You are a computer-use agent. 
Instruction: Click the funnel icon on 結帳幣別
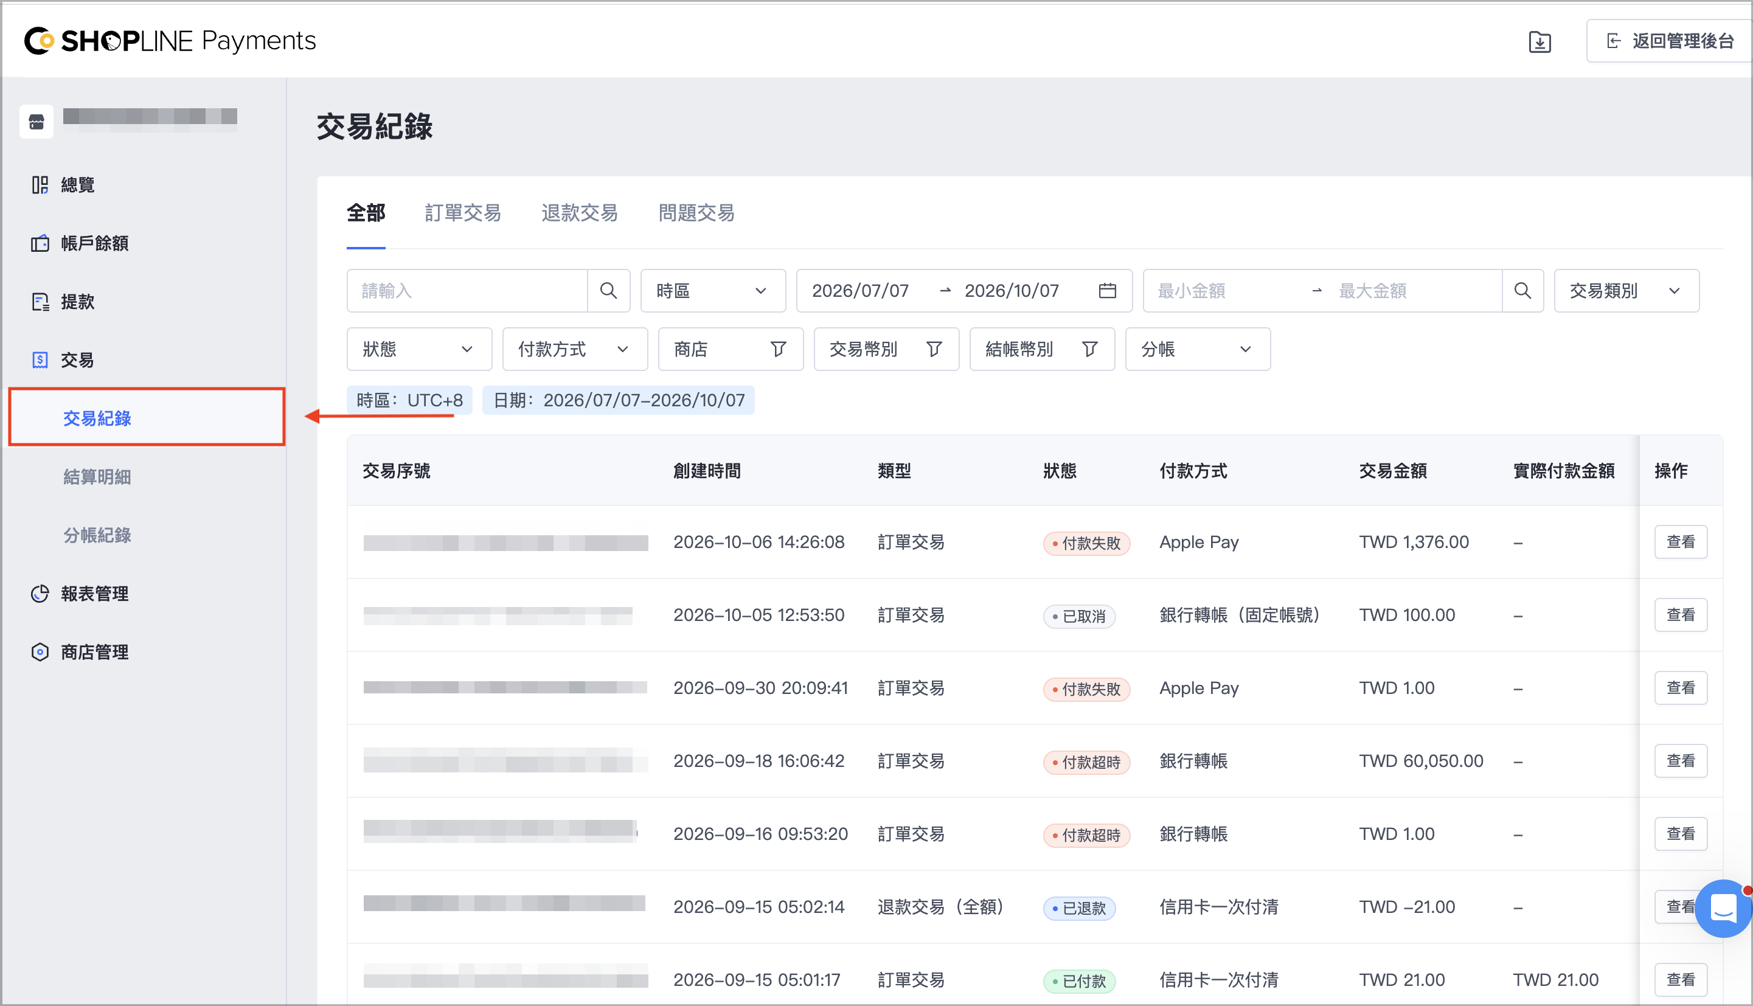1089,350
